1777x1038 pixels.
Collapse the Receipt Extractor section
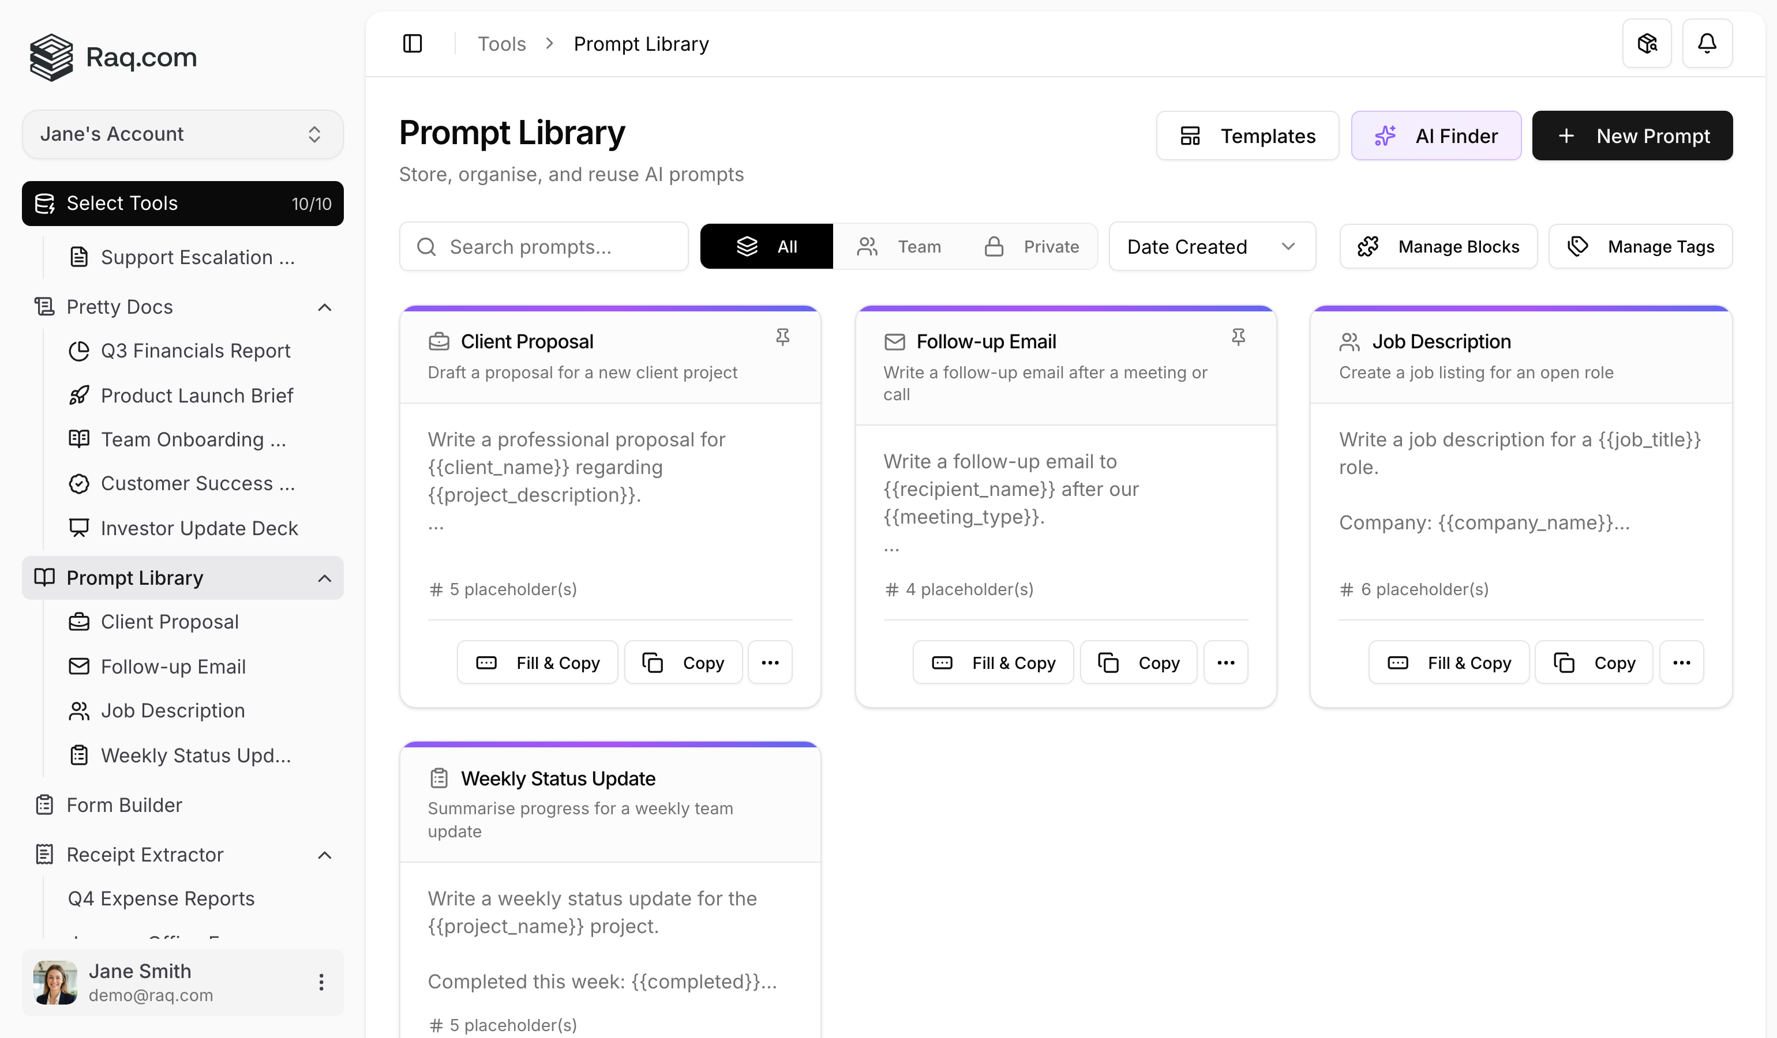324,855
